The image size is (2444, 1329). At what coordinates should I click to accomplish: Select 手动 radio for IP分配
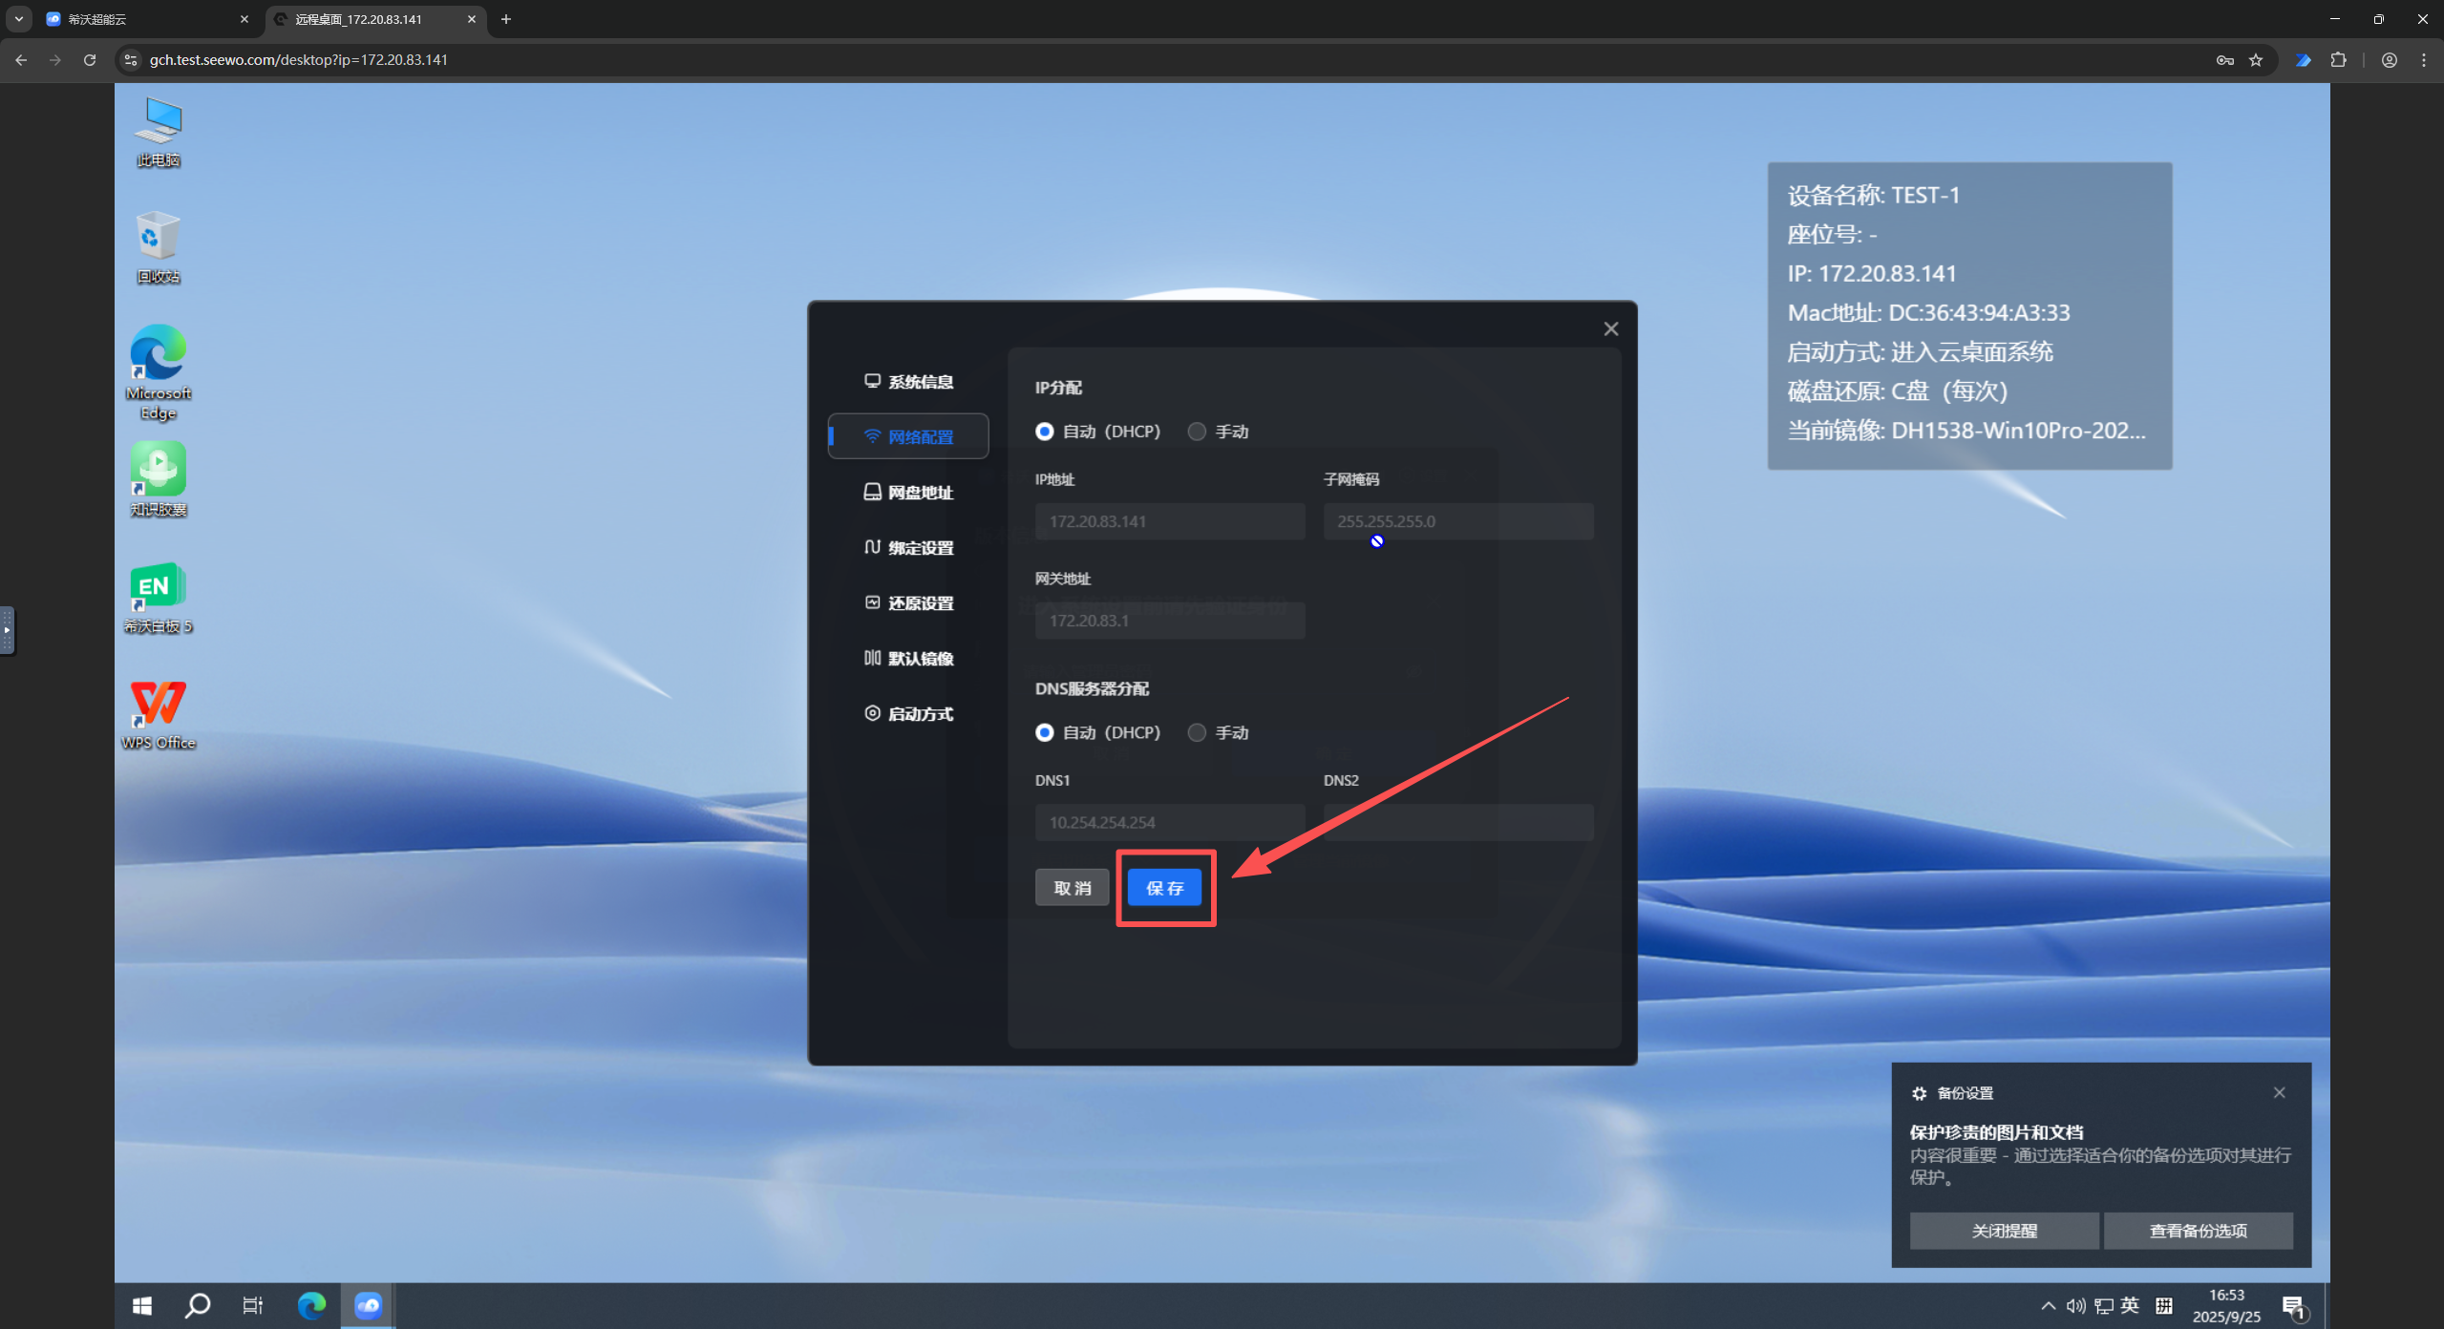coord(1197,432)
